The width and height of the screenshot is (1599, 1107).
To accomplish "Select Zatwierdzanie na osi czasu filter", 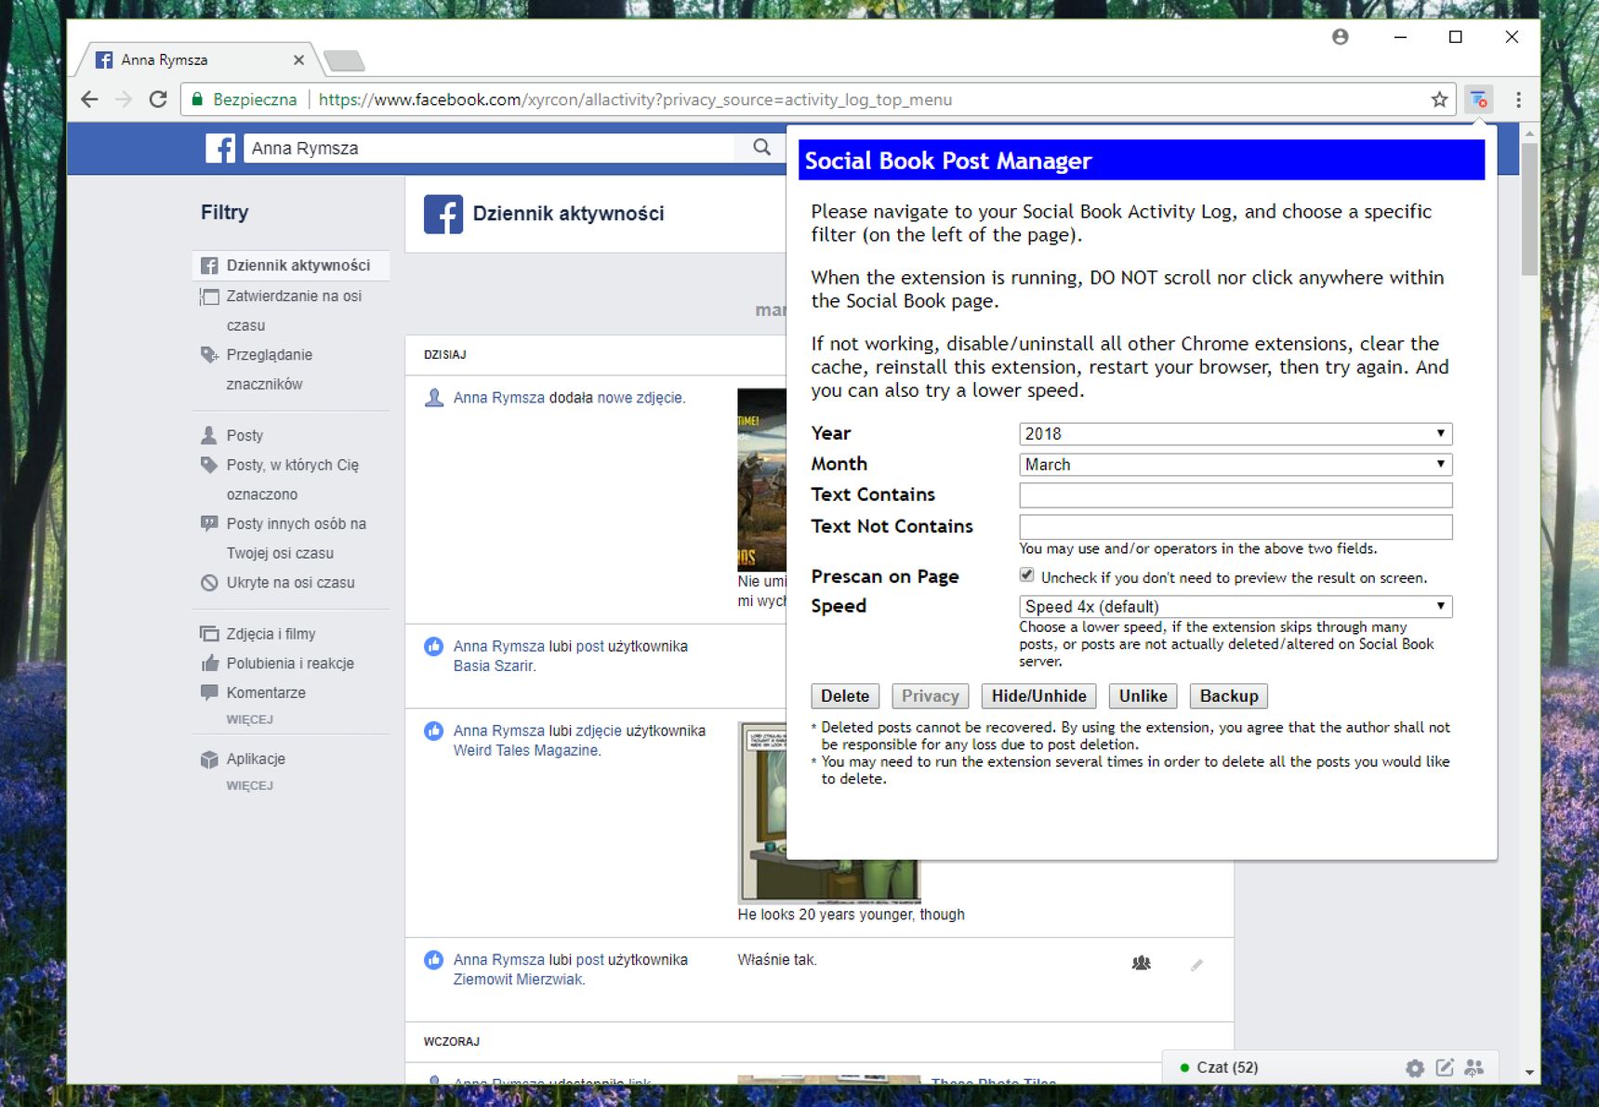I will coord(290,310).
